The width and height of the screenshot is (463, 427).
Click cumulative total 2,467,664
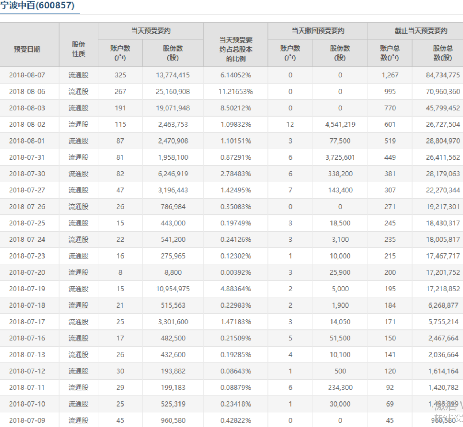443,338
